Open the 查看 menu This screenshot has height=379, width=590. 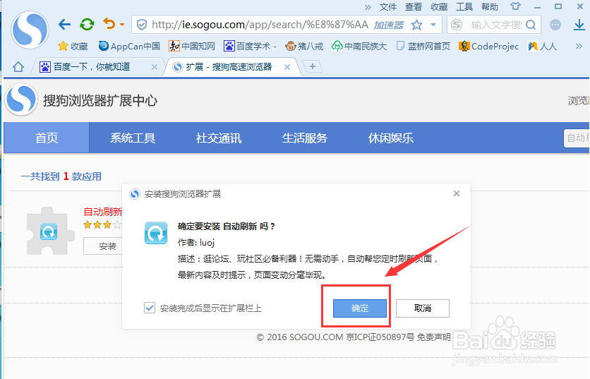tap(414, 7)
